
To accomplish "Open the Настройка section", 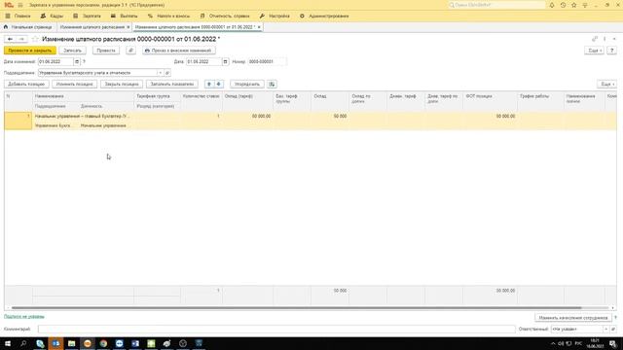I will [275, 16].
